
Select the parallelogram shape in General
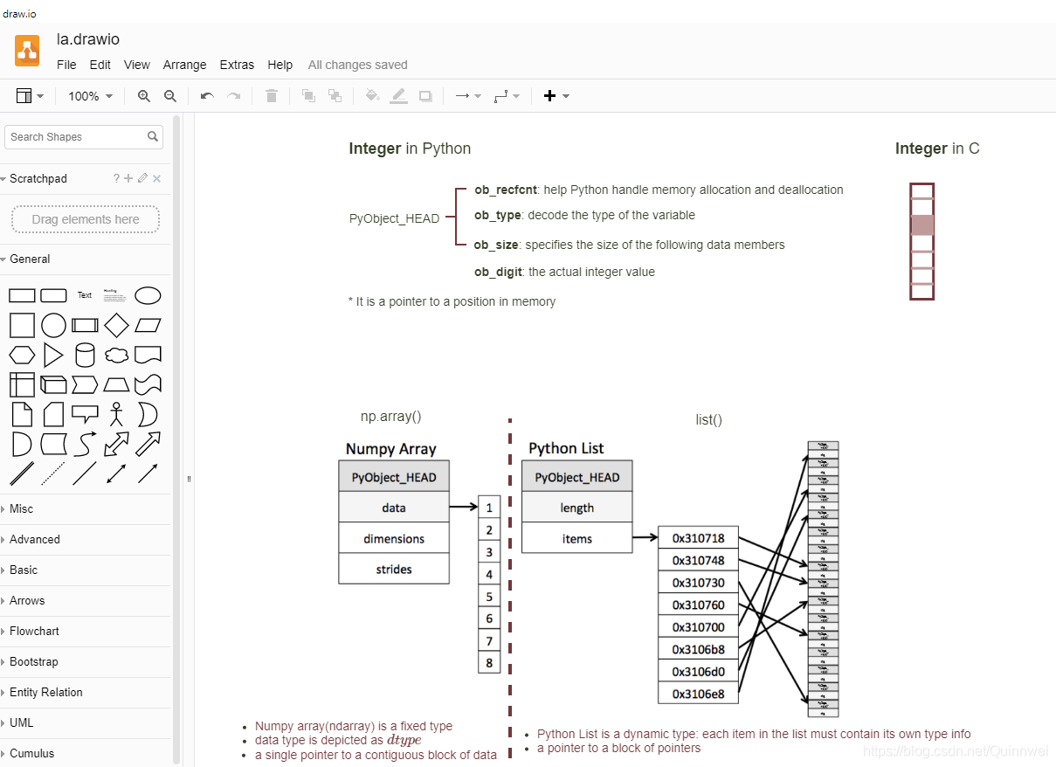tap(148, 326)
